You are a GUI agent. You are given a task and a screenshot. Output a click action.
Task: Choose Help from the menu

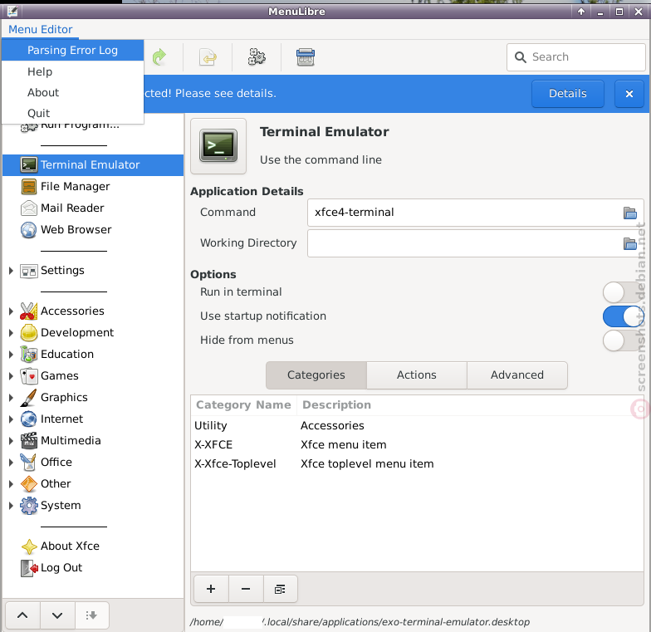[x=73, y=71]
